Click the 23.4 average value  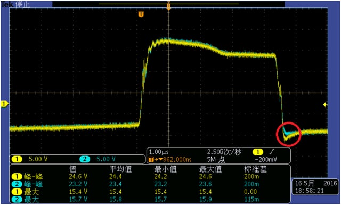[x=116, y=184]
